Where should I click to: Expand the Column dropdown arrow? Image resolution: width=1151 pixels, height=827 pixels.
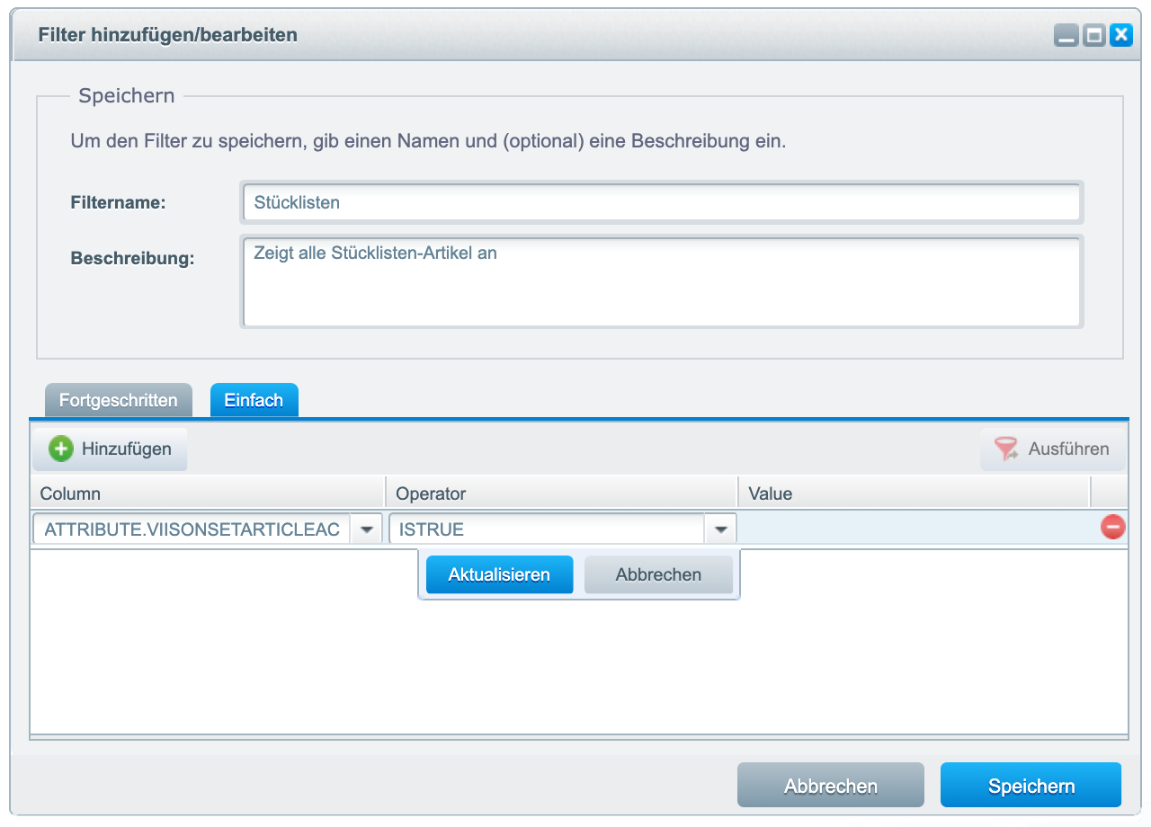pos(366,529)
